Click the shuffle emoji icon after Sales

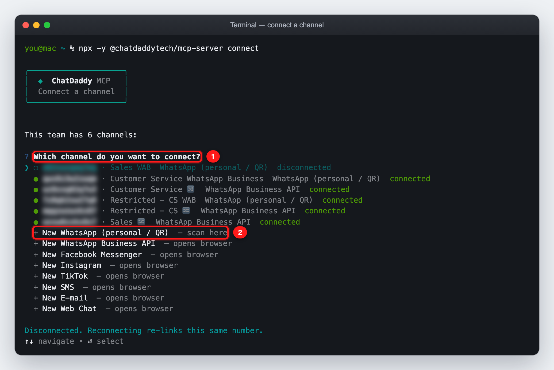(141, 222)
